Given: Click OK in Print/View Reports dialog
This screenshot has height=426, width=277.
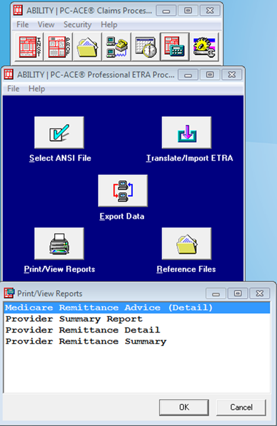Looking at the screenshot, I should [184, 407].
